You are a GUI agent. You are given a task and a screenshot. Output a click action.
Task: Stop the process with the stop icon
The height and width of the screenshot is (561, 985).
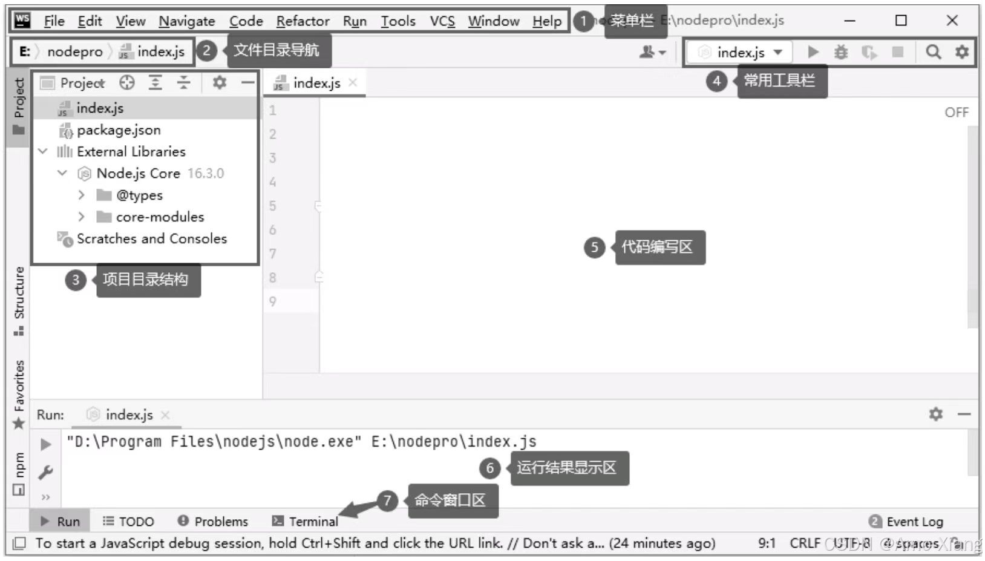898,52
